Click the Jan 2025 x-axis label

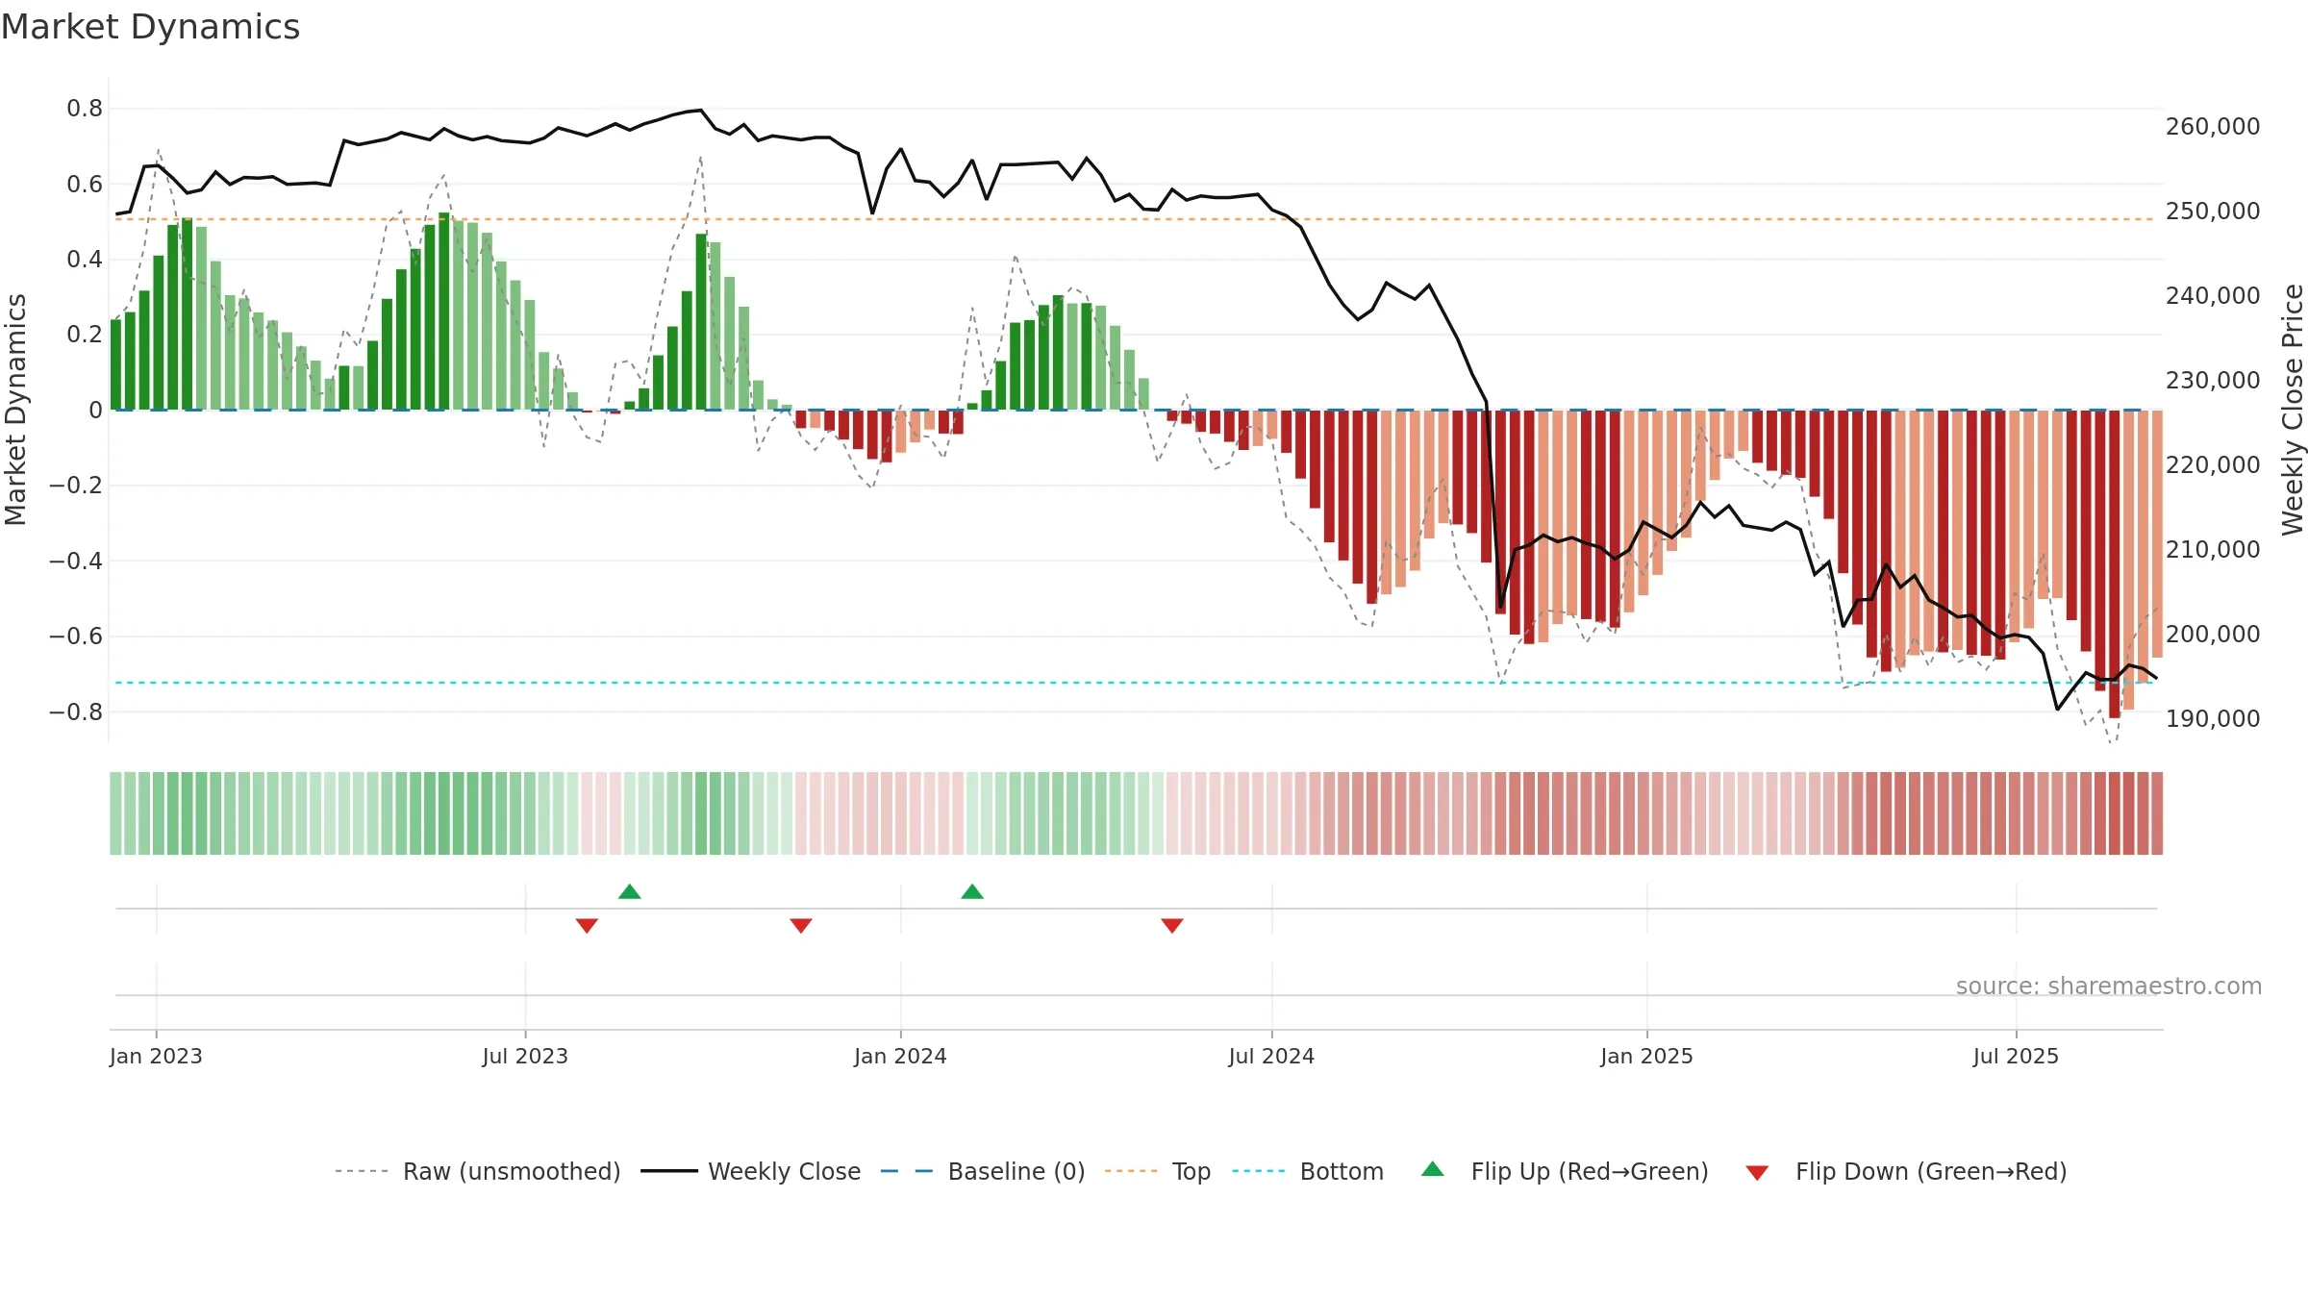tap(1646, 1056)
